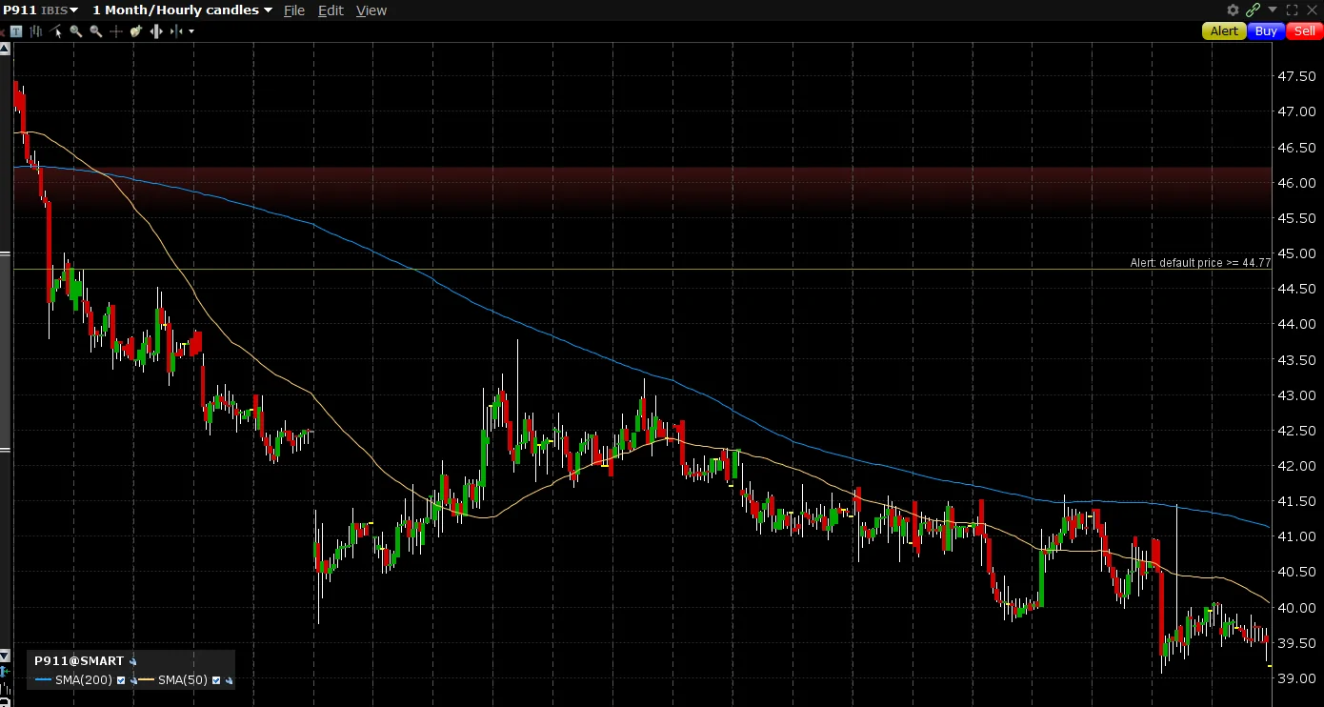Image resolution: width=1324 pixels, height=707 pixels.
Task: Click the red x icon on toolbar
Action: coord(2,31)
